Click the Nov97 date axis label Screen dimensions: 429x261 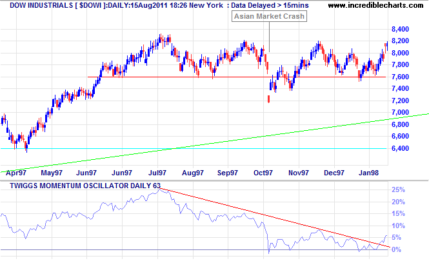pyautogui.click(x=299, y=173)
